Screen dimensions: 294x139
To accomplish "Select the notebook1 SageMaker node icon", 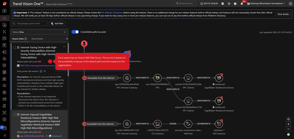I will [x=219, y=78].
